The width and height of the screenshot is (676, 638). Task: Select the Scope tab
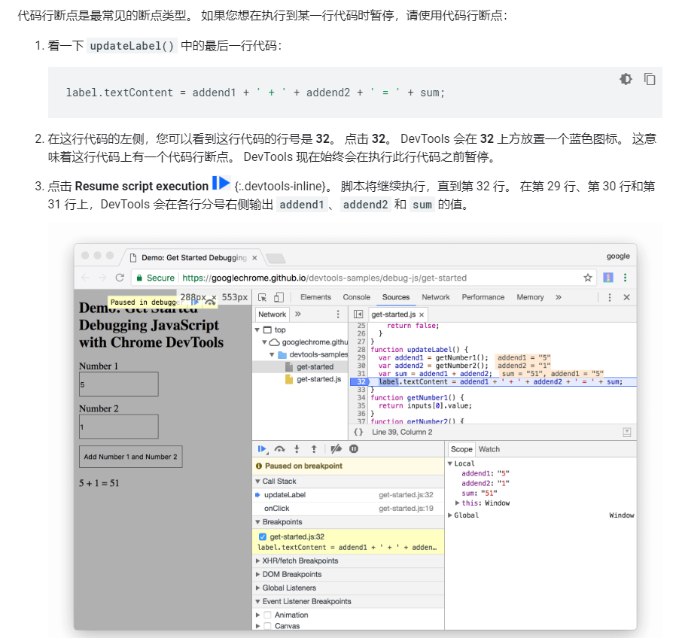[x=461, y=449]
